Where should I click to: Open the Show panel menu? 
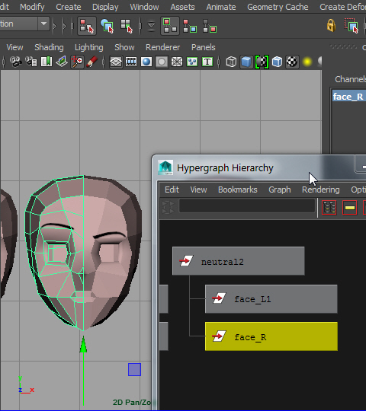pos(124,47)
